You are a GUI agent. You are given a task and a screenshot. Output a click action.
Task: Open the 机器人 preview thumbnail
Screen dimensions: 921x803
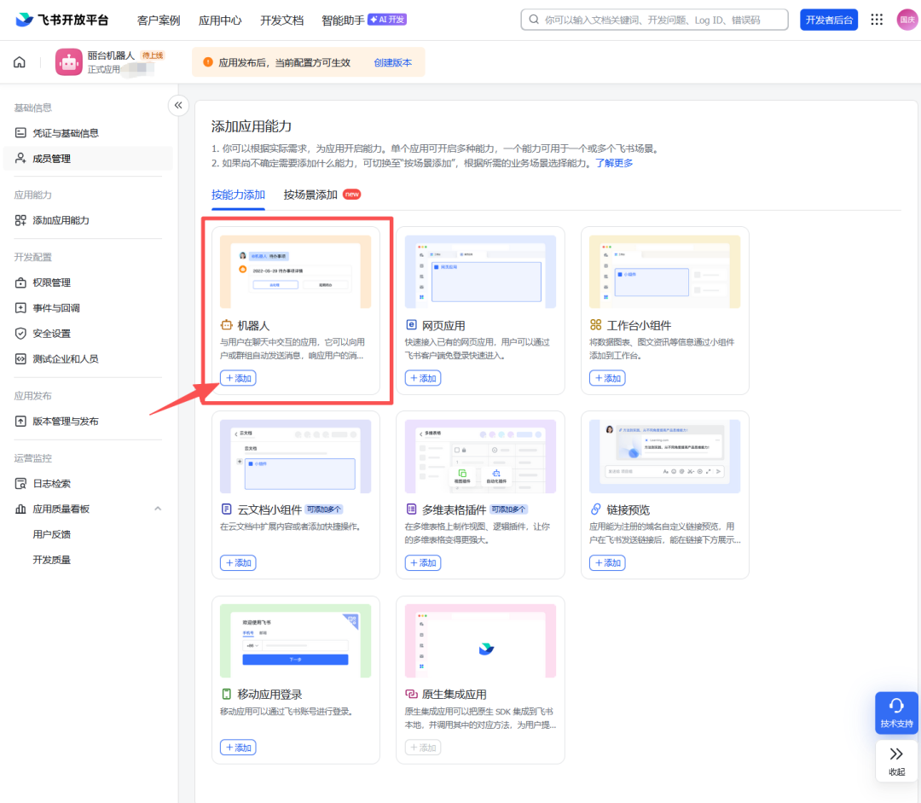[x=295, y=271]
